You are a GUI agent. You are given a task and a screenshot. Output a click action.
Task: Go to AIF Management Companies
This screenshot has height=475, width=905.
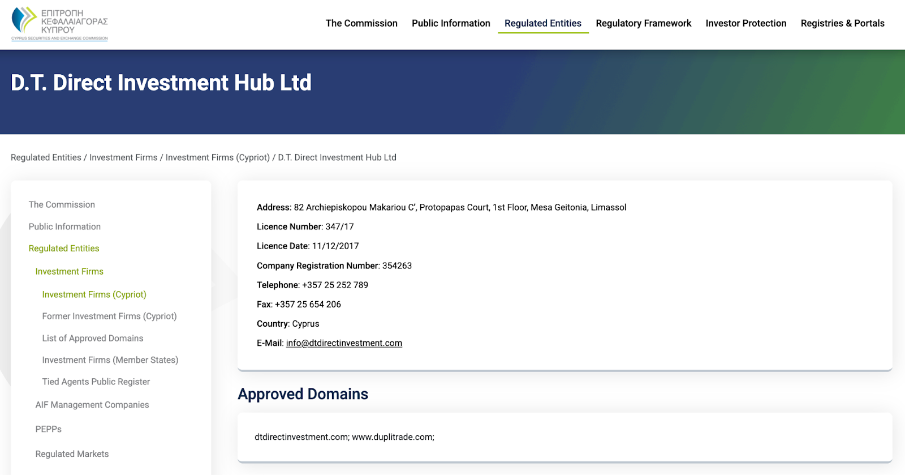click(x=92, y=405)
